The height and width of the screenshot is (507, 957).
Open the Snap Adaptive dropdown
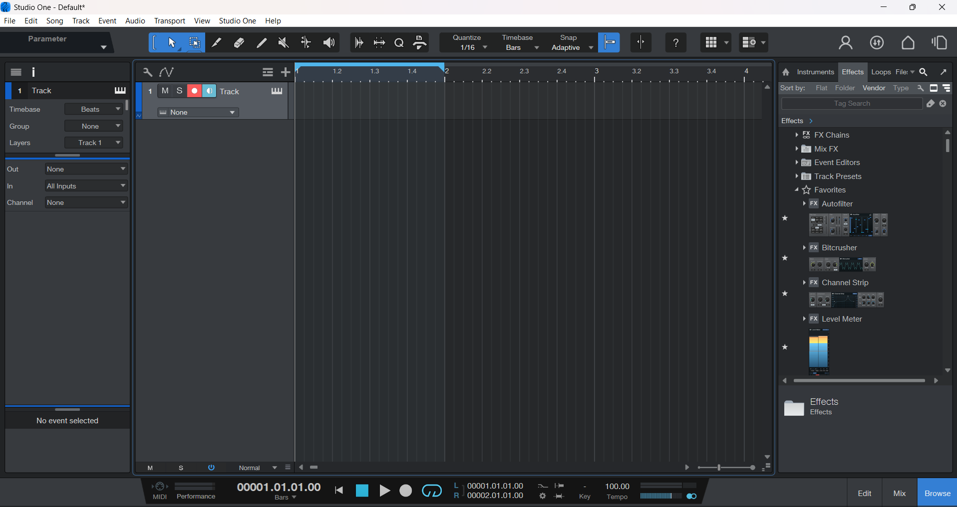pos(572,48)
